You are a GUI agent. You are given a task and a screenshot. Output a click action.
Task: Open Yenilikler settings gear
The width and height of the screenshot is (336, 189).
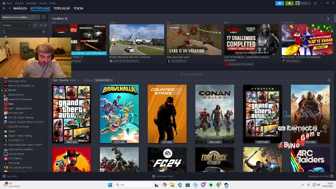click(66, 19)
